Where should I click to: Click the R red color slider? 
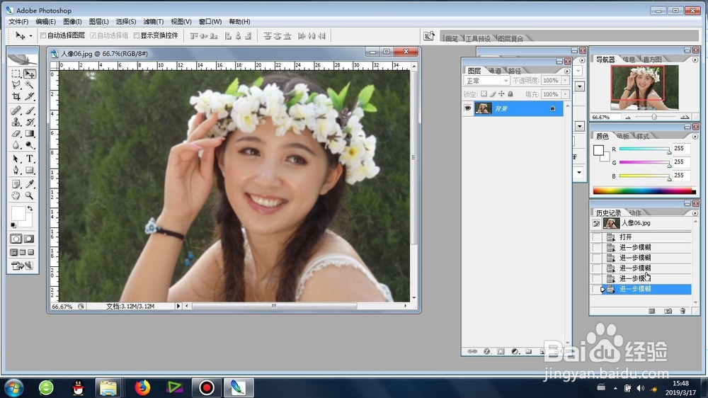click(645, 149)
